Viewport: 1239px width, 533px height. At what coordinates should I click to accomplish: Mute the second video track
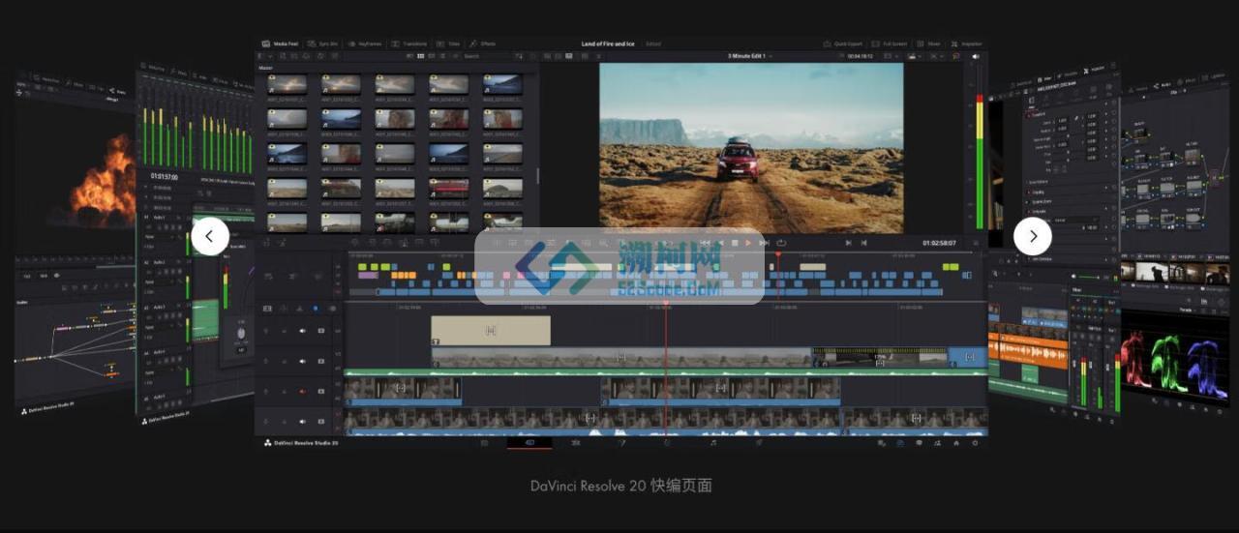point(302,360)
